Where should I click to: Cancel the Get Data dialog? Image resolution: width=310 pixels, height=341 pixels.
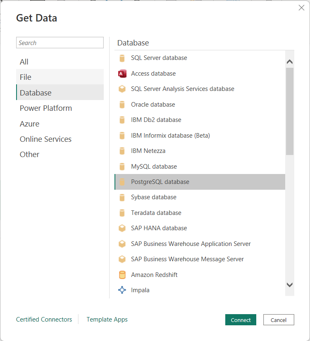click(x=278, y=320)
